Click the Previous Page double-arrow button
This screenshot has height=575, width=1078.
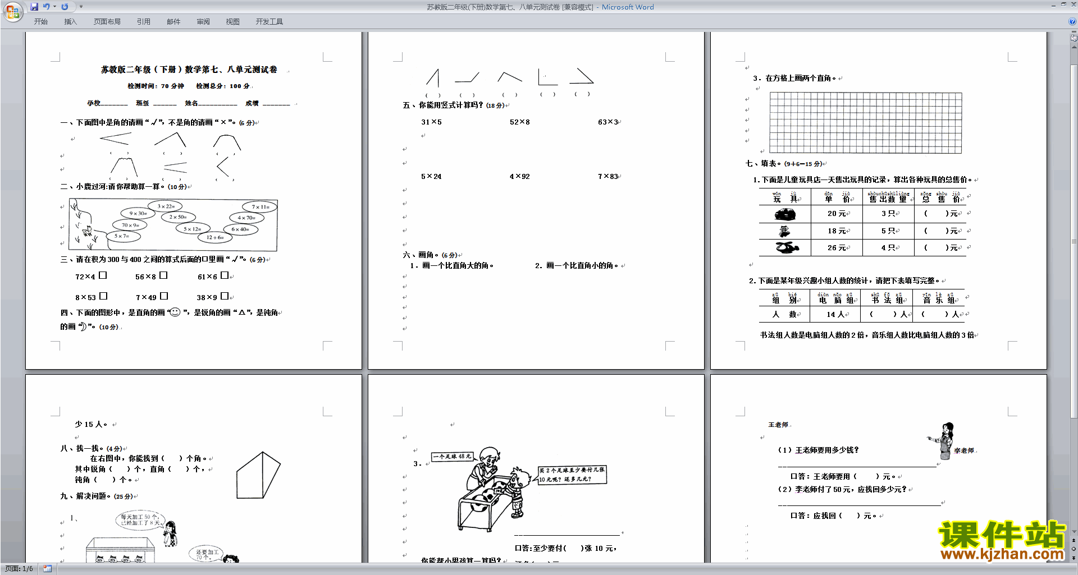click(1074, 540)
